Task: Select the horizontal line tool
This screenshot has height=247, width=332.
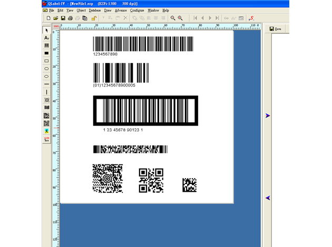Action: click(x=46, y=84)
